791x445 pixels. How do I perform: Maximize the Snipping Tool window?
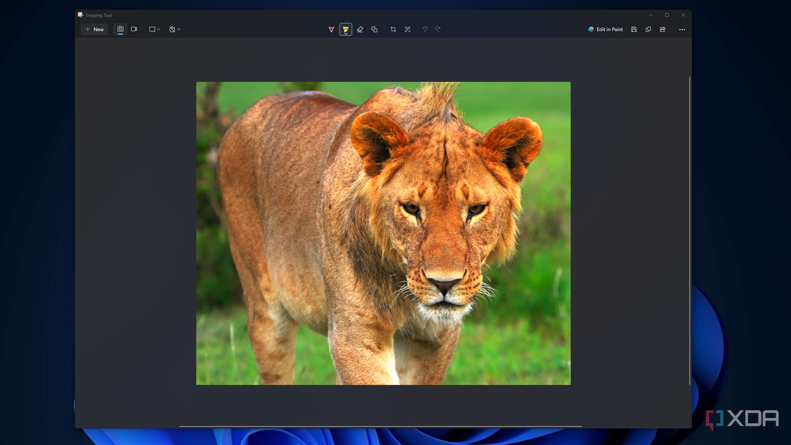[667, 15]
